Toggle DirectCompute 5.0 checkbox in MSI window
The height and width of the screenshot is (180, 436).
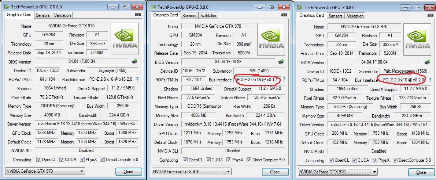[249, 160]
